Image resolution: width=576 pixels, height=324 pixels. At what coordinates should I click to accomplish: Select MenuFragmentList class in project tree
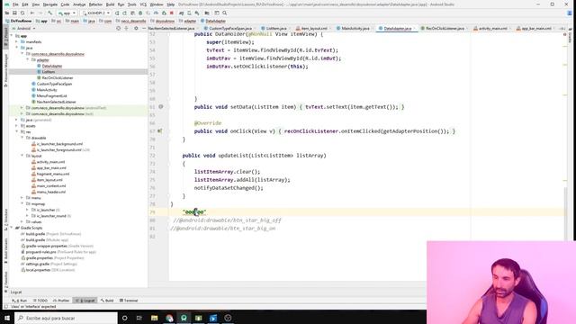point(51,96)
